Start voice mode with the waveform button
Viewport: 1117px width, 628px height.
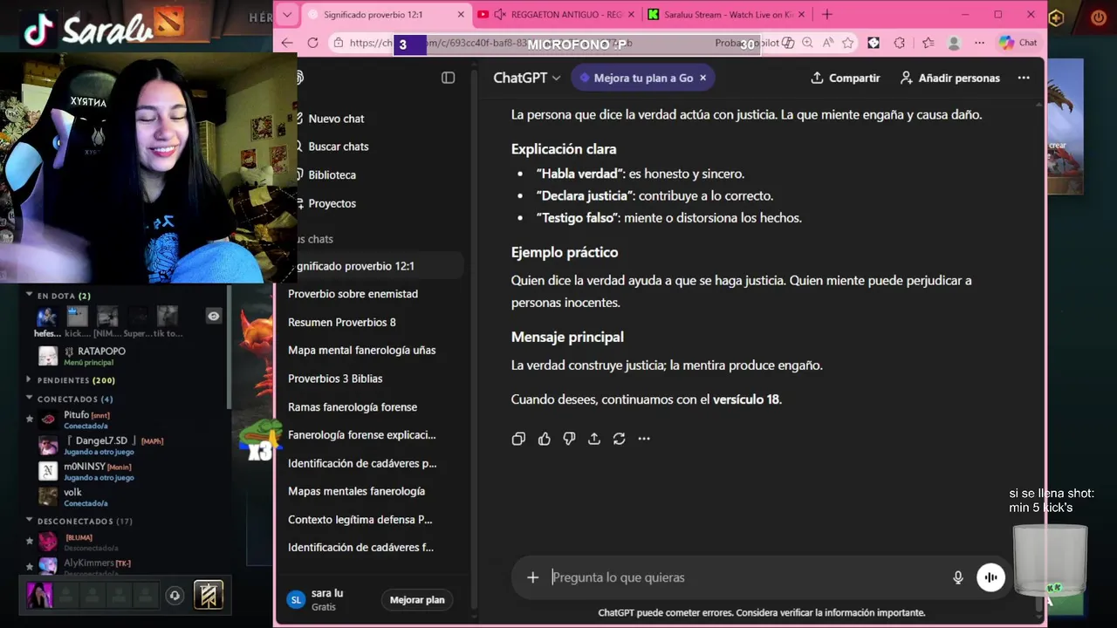coord(990,577)
